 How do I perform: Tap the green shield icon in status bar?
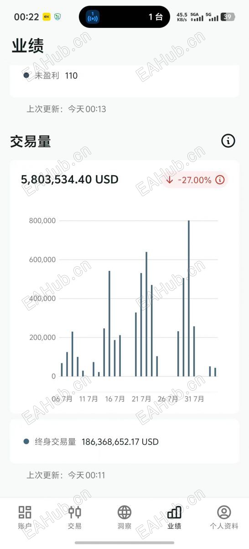pos(57,16)
